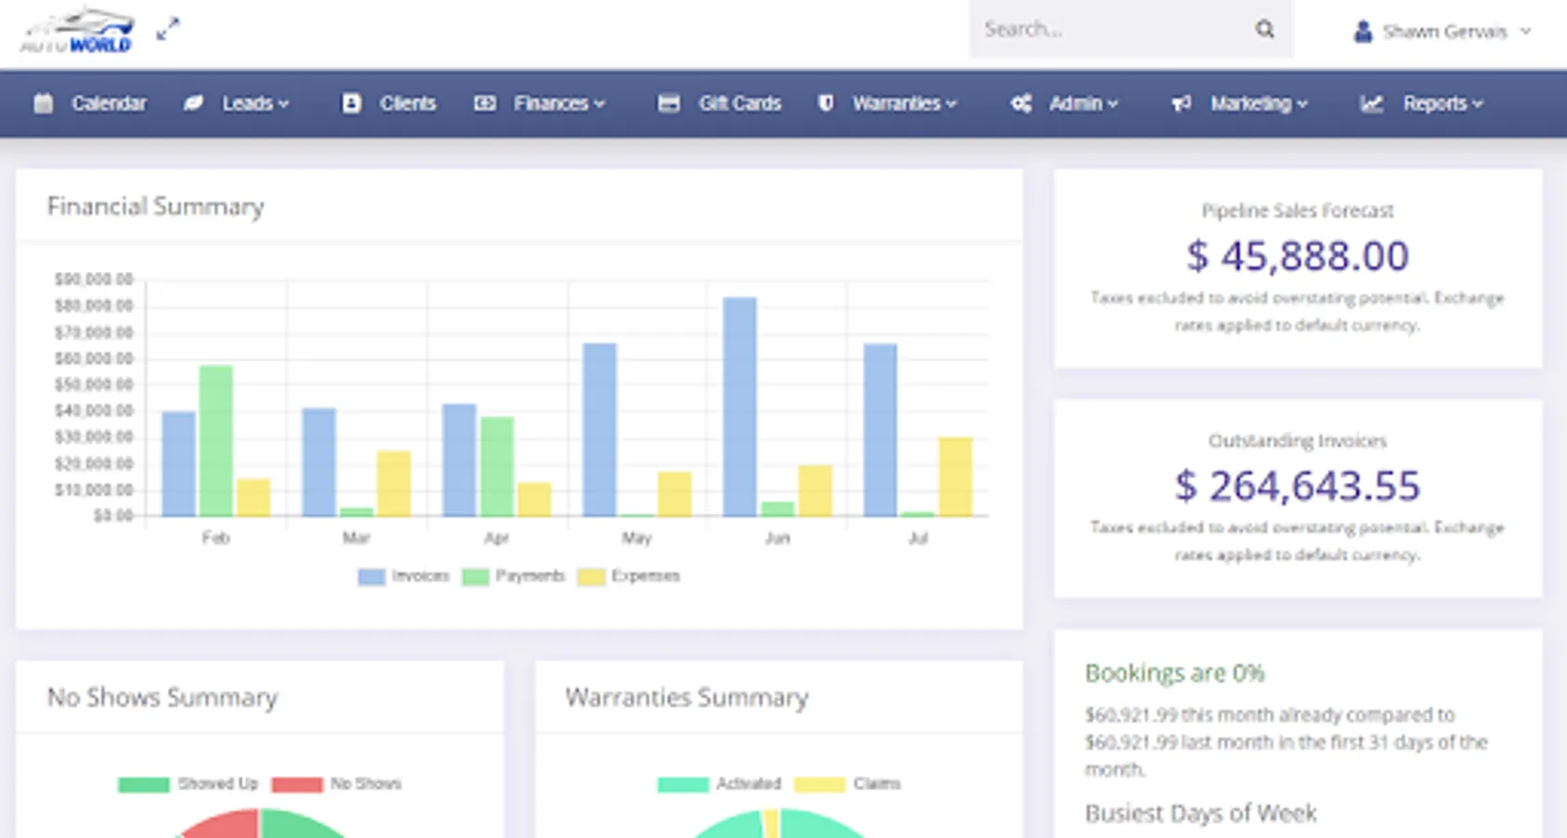The width and height of the screenshot is (1567, 838).
Task: Click the Leads icon in the navigation bar
Action: pos(193,103)
